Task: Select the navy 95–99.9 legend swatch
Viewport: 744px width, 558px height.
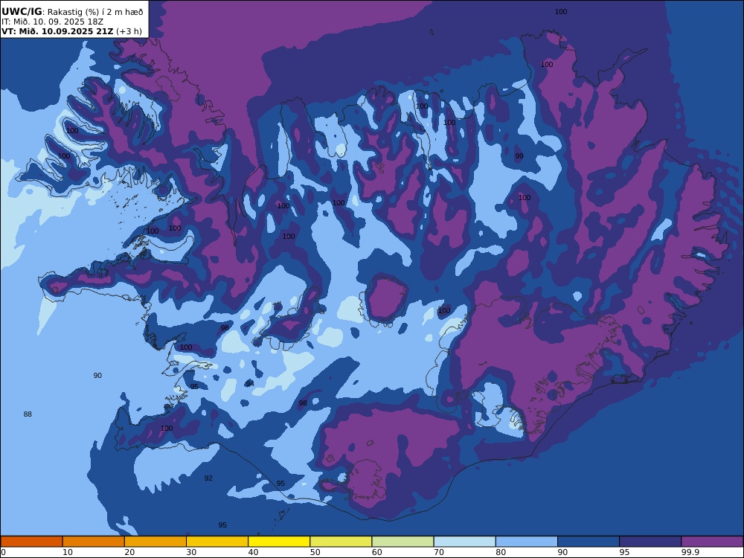Action: [x=650, y=542]
